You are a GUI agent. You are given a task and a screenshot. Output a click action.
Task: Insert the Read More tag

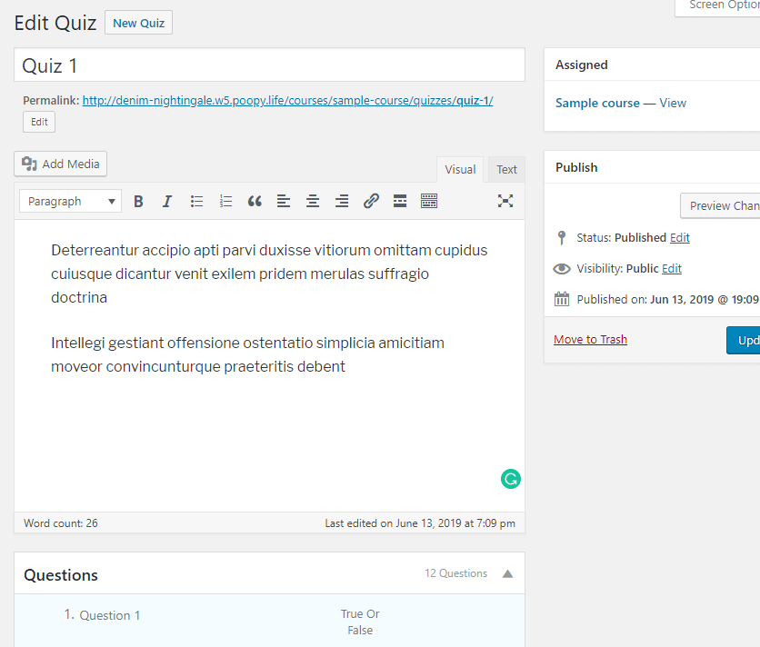400,201
